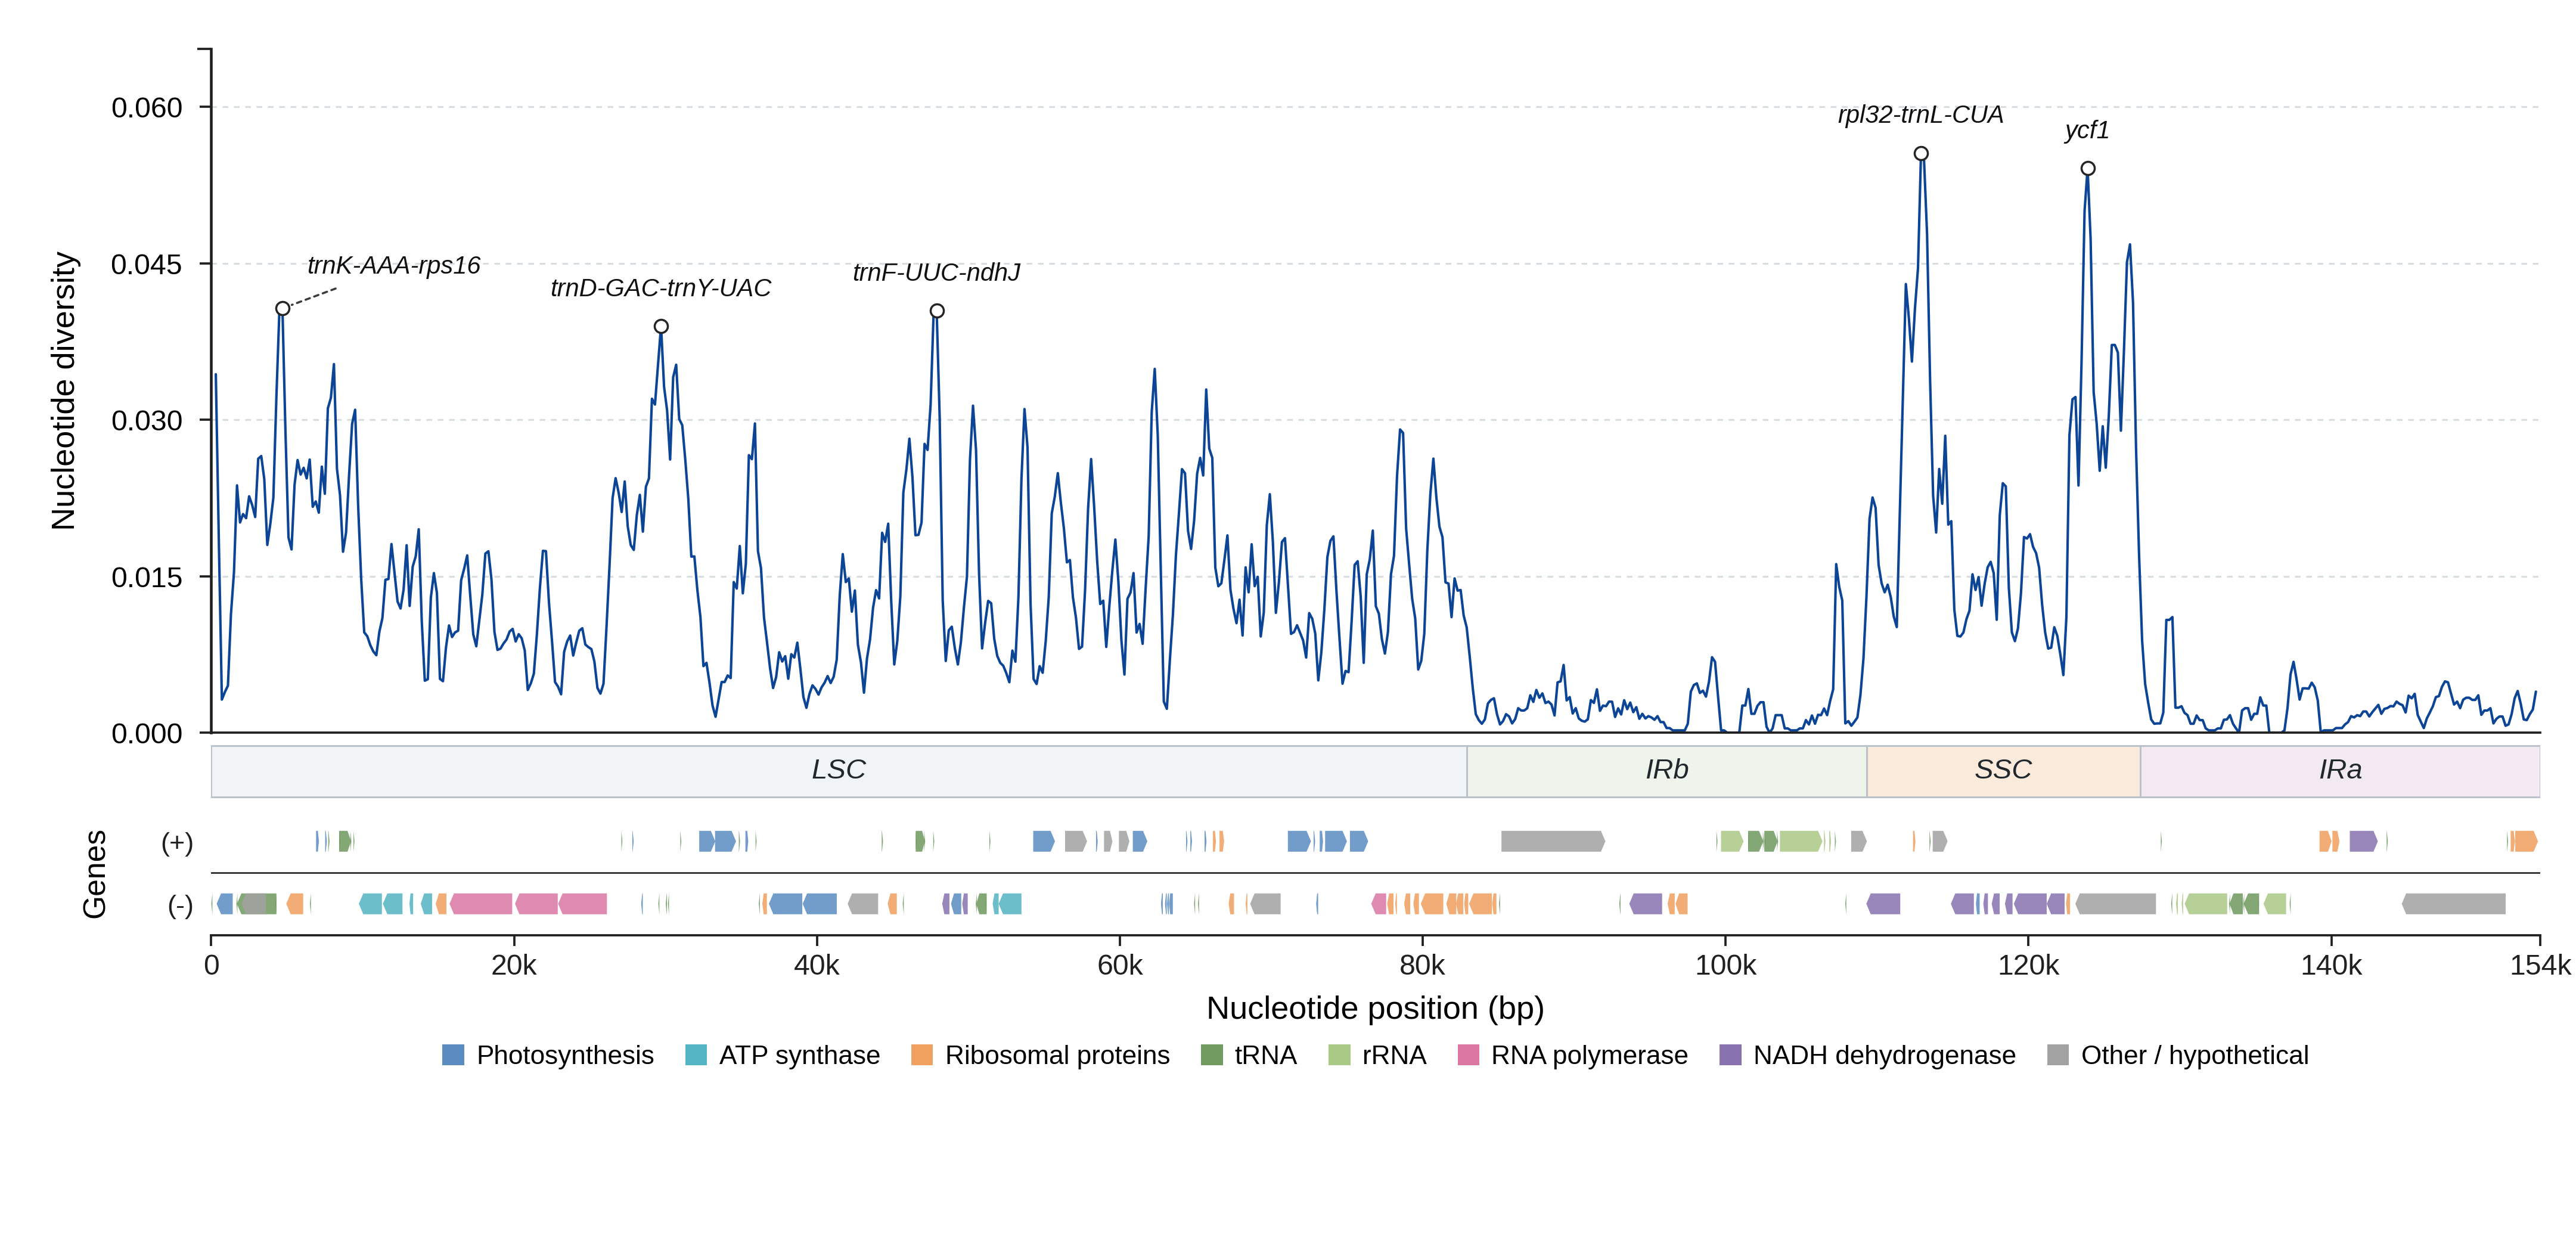Click the 'trnK-AAA-rps16' annotation label
The height and width of the screenshot is (1253, 2576).
coord(394,265)
